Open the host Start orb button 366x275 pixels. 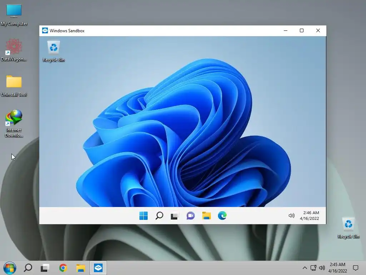coord(10,268)
